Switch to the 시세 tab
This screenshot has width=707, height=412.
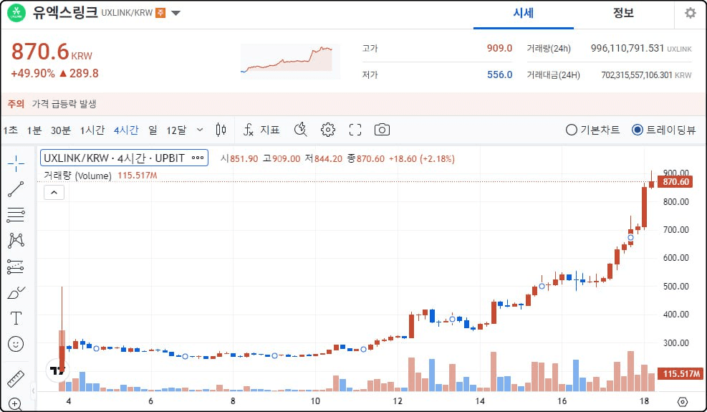click(x=524, y=13)
